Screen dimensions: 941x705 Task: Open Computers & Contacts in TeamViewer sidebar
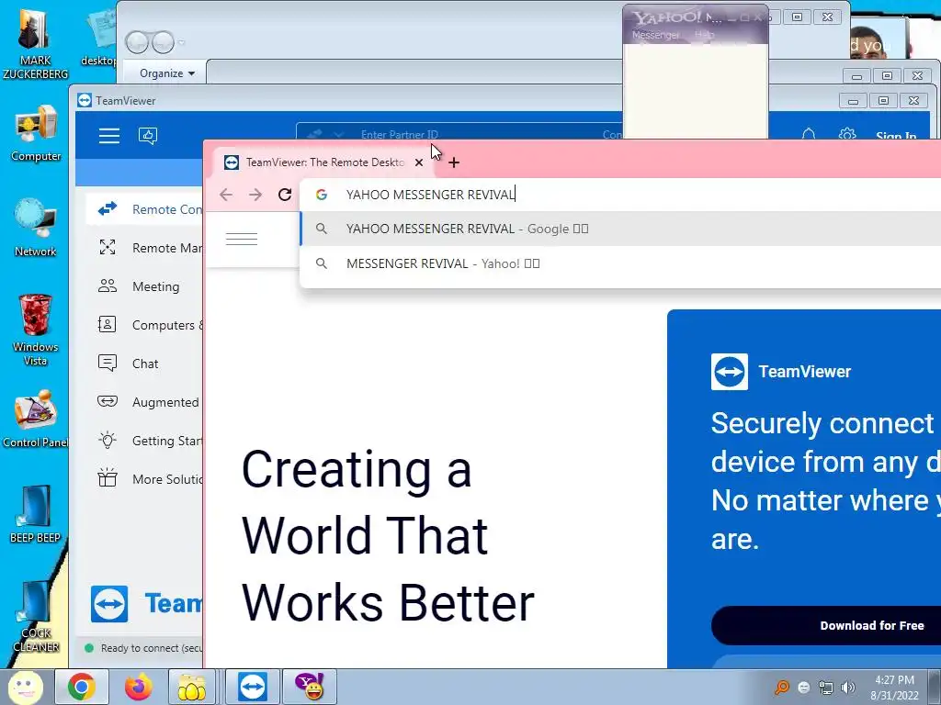tap(144, 325)
